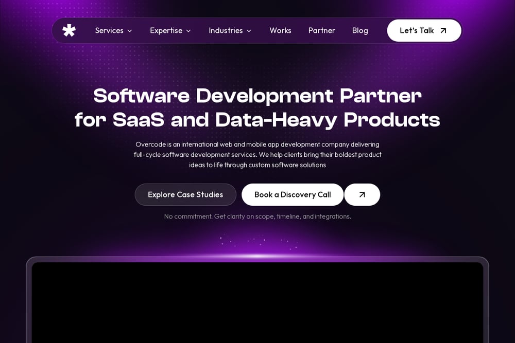
Task: Click the Overcode description paragraph
Action: (x=257, y=154)
